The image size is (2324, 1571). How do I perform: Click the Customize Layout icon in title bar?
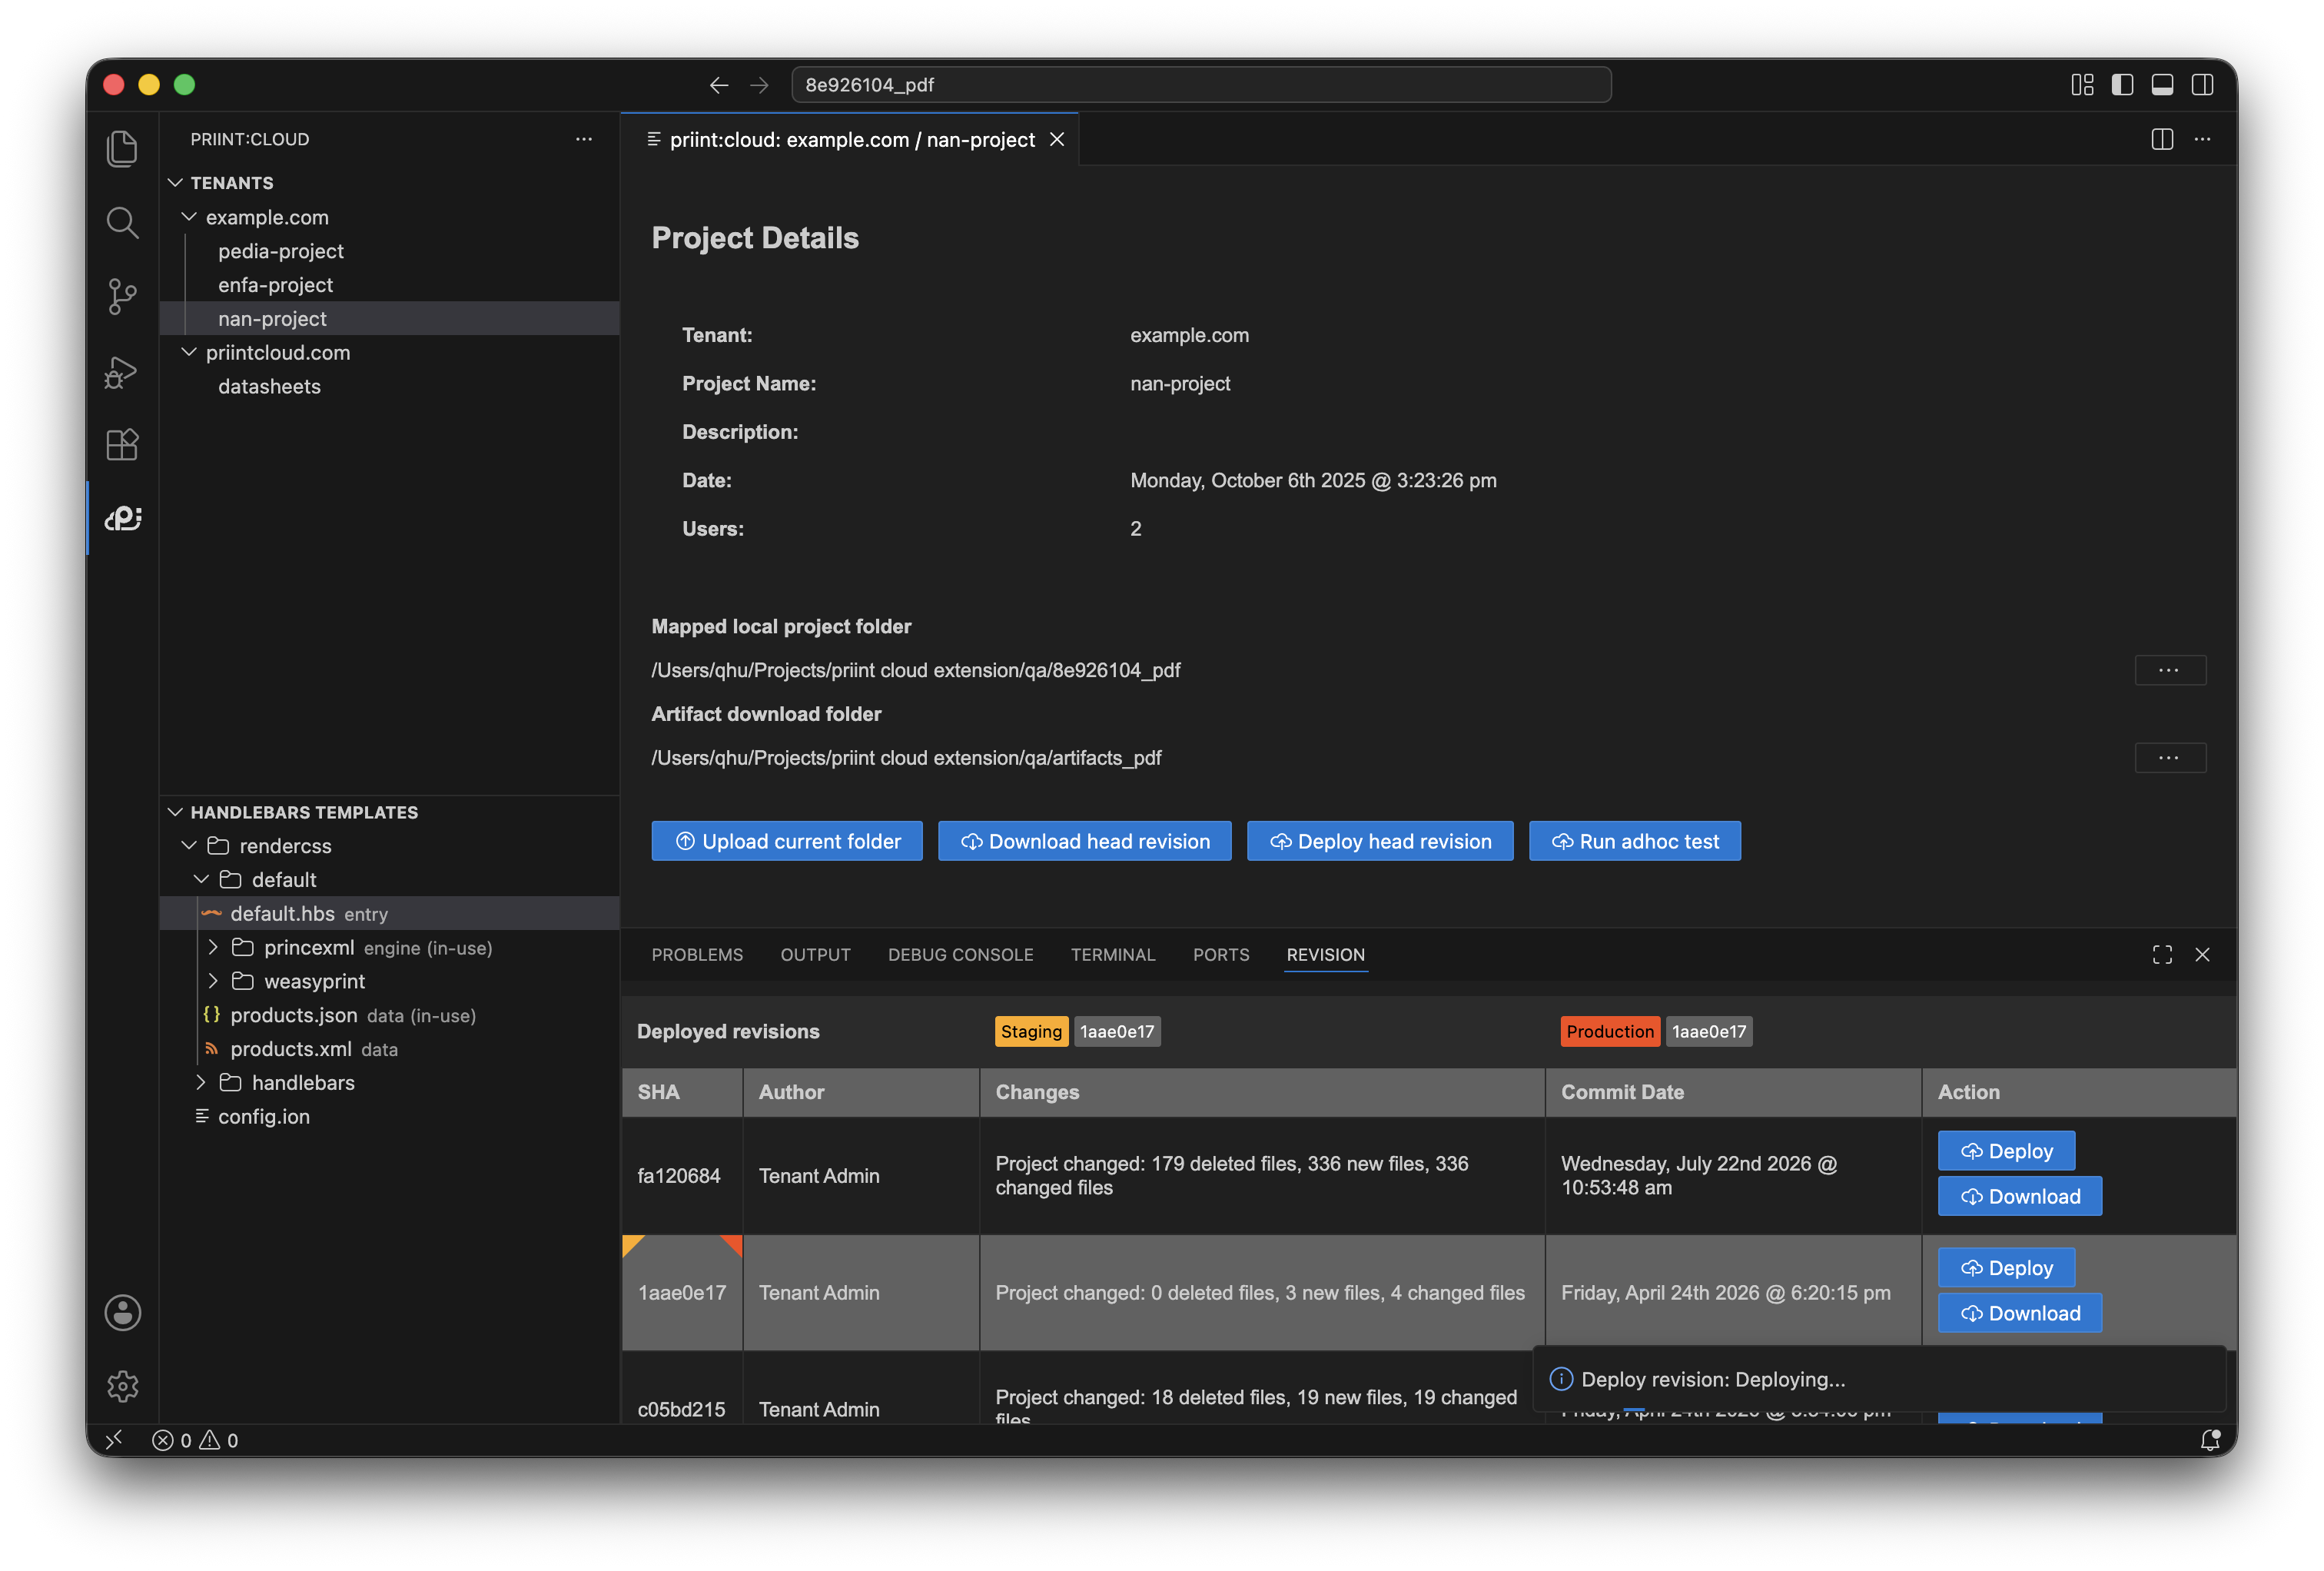pyautogui.click(x=2082, y=85)
